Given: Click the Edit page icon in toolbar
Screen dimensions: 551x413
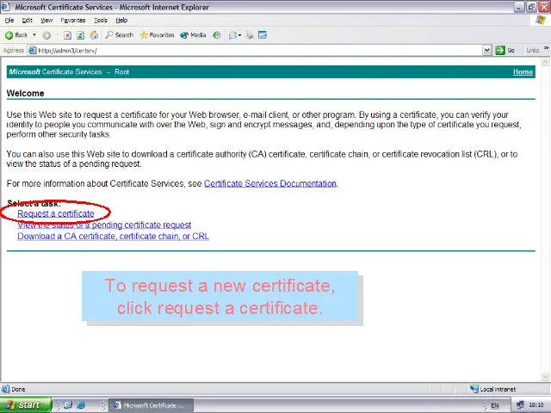Looking at the screenshot, I should click(263, 35).
